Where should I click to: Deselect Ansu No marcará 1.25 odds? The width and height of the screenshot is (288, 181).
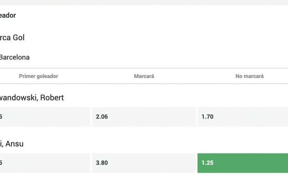point(243,163)
